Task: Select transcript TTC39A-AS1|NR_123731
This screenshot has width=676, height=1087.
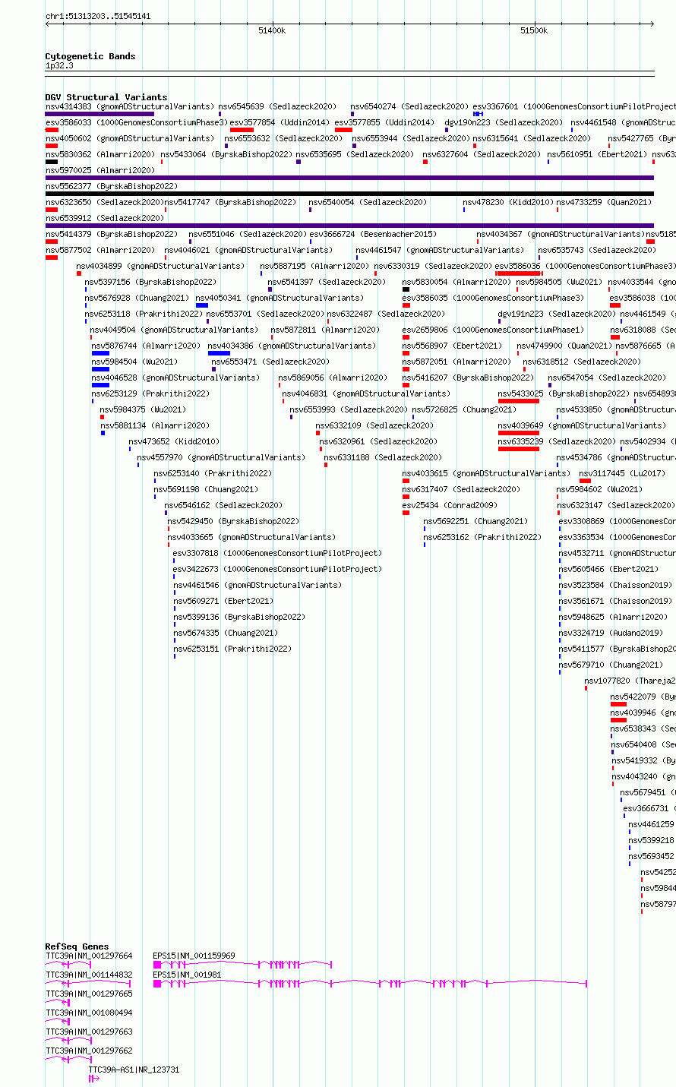Action: [x=134, y=1070]
